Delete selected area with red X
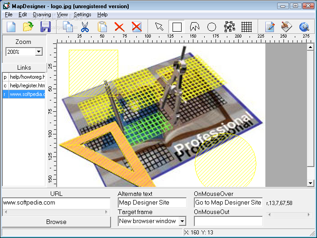Image resolution: width=317 pixels, height=238 pixels. coord(119,27)
